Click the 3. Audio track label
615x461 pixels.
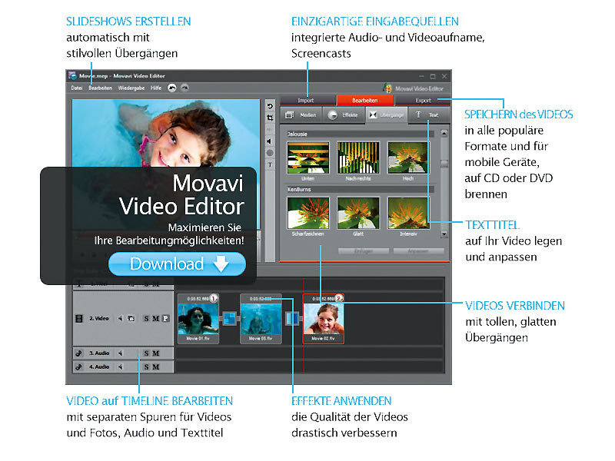coord(99,353)
